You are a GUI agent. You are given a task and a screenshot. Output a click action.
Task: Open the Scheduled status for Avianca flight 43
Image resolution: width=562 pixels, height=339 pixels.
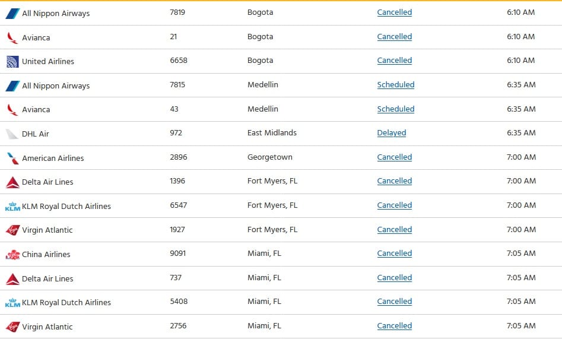coord(396,109)
